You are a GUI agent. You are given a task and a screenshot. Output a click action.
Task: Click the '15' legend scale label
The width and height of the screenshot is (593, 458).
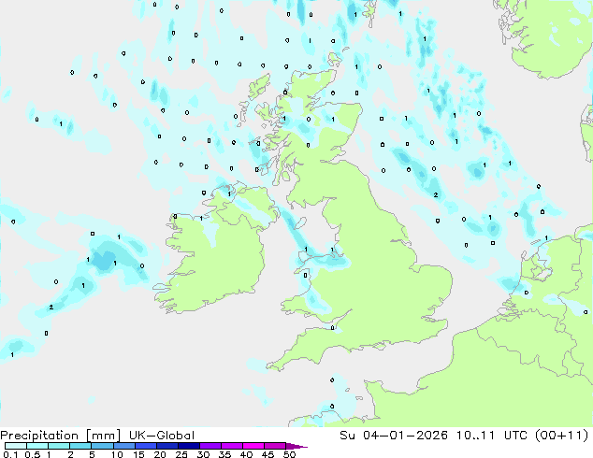(138, 454)
